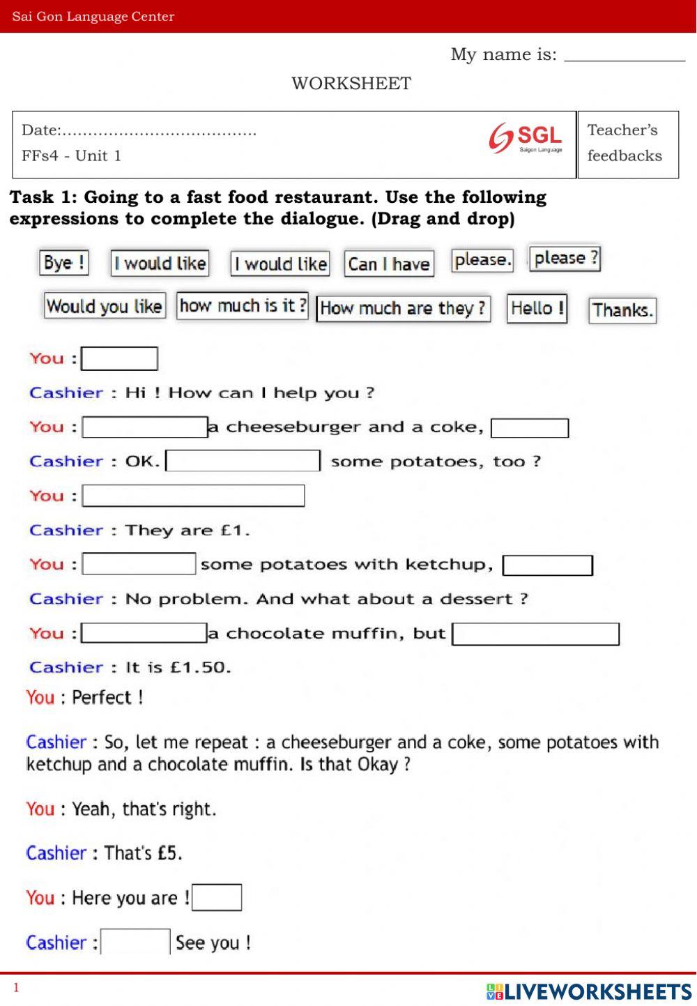697x1006 pixels.
Task: Choose the 'how much is it ?' tile
Action: point(243,305)
